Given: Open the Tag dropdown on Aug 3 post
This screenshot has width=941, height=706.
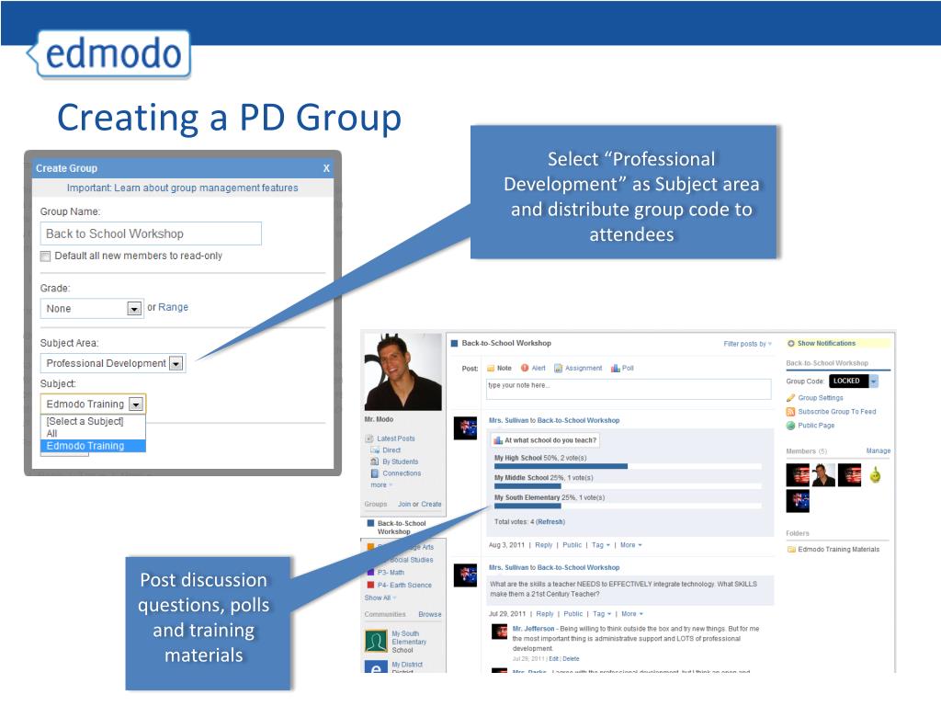Looking at the screenshot, I should [x=601, y=545].
